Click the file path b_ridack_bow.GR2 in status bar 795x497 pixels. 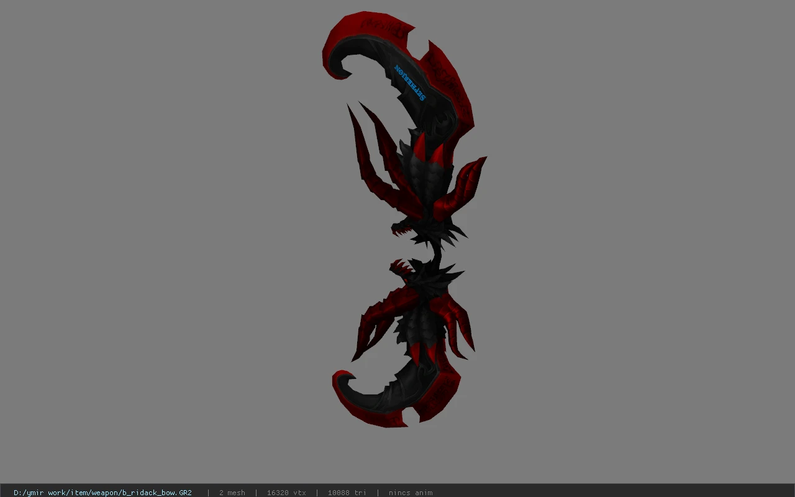click(x=102, y=493)
